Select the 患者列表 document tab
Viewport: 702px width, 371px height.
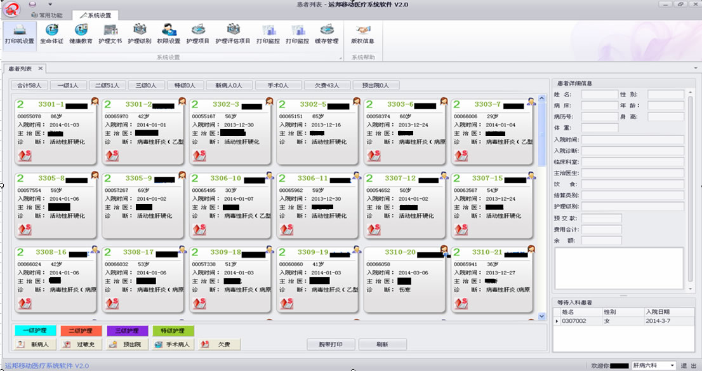(19, 69)
